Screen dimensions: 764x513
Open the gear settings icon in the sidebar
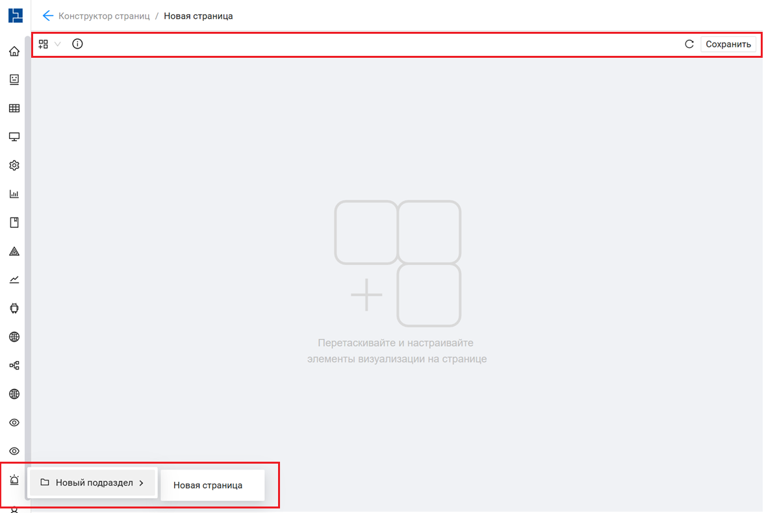point(14,166)
